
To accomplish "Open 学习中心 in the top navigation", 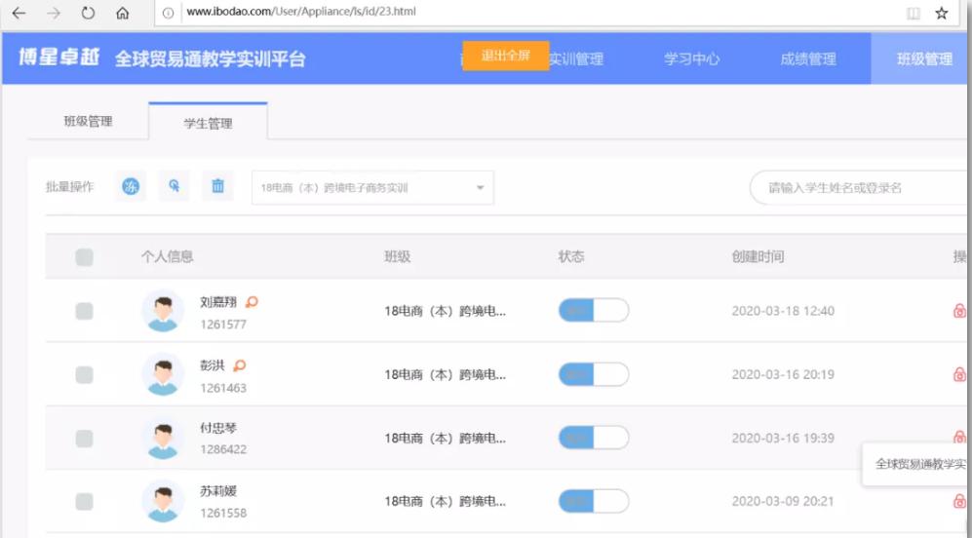I will [691, 59].
